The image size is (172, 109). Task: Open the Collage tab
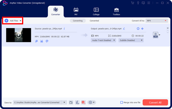[x=96, y=11]
